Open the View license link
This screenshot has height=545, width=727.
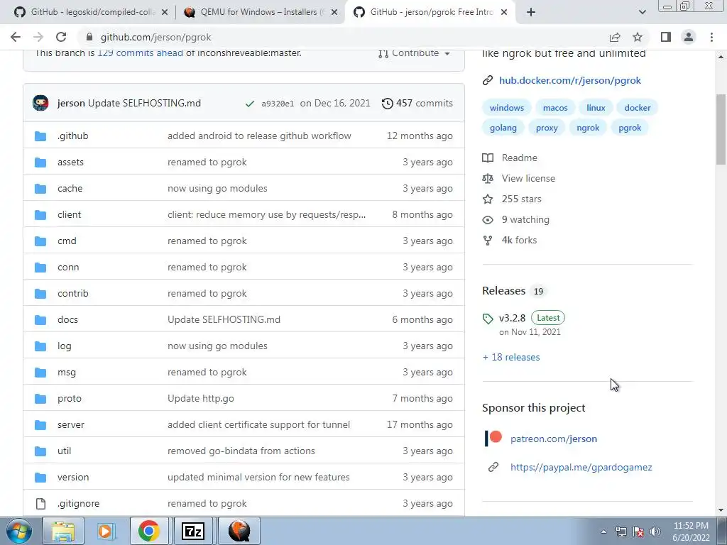point(528,178)
